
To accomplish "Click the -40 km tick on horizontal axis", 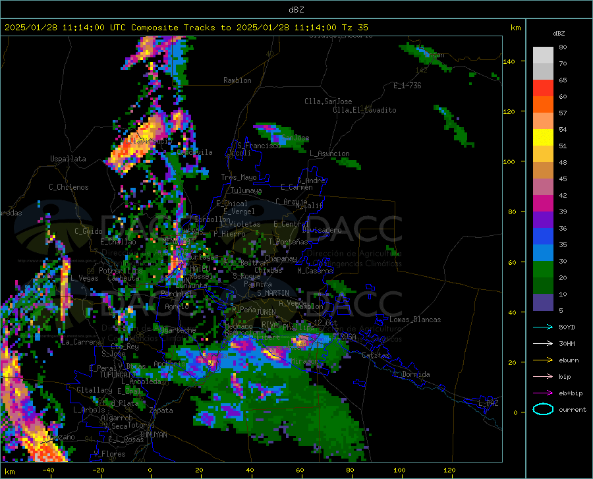I will pos(48,470).
